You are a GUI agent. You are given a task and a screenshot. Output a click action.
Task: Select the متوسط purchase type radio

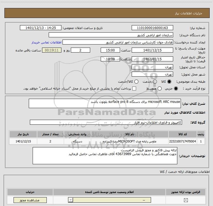(x=160, y=88)
